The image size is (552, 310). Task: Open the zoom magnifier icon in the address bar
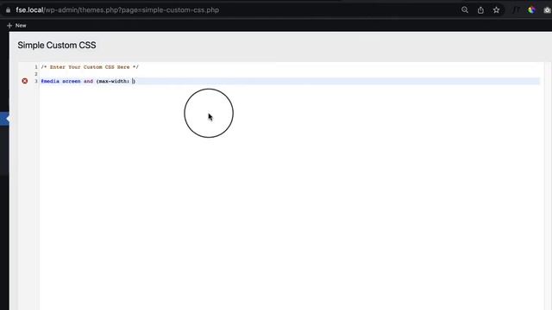pyautogui.click(x=465, y=9)
